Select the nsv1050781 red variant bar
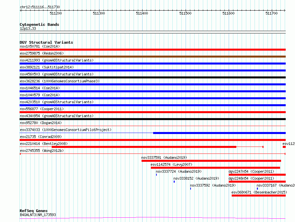 click(152, 50)
